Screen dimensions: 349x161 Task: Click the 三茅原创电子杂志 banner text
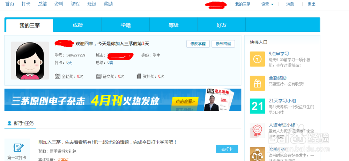pos(49,101)
